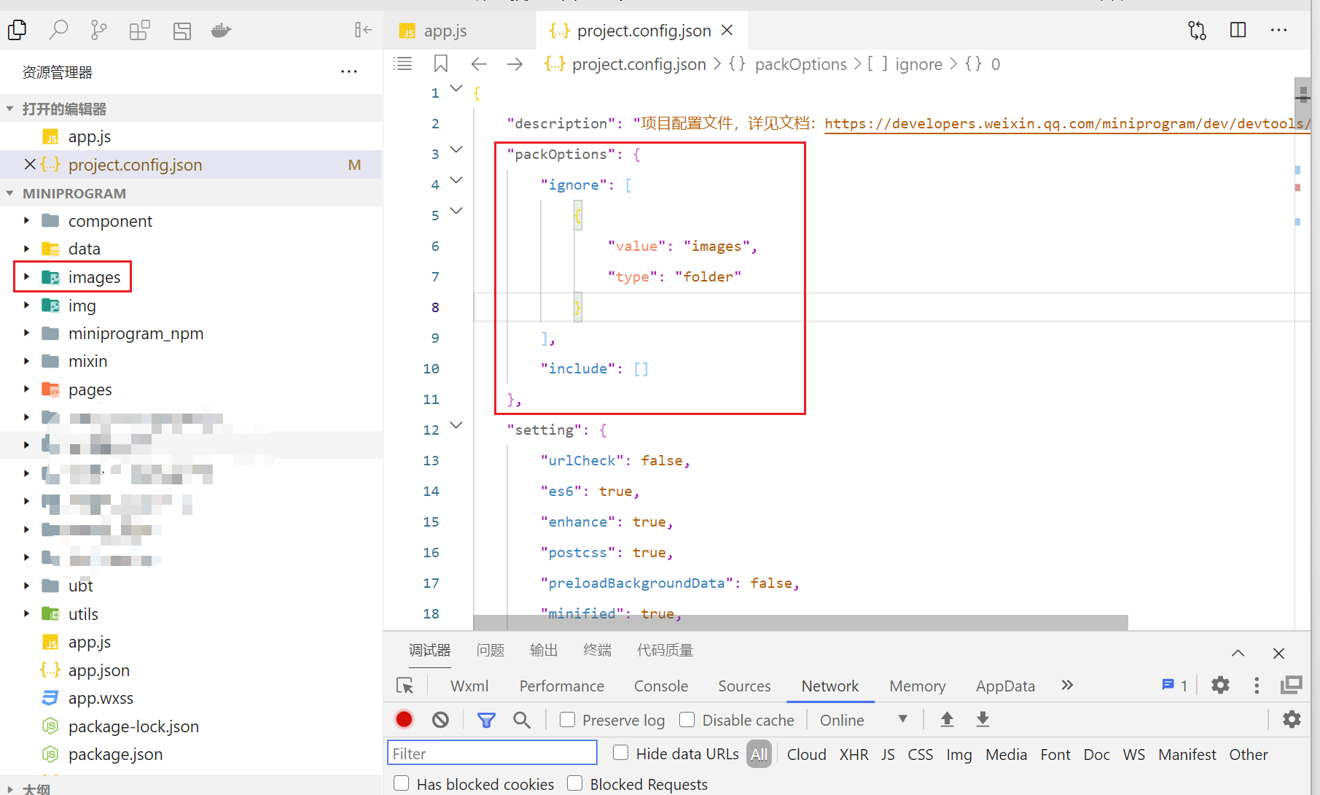Fold the packOptions block at line 3
The height and width of the screenshot is (795, 1320).
point(456,150)
